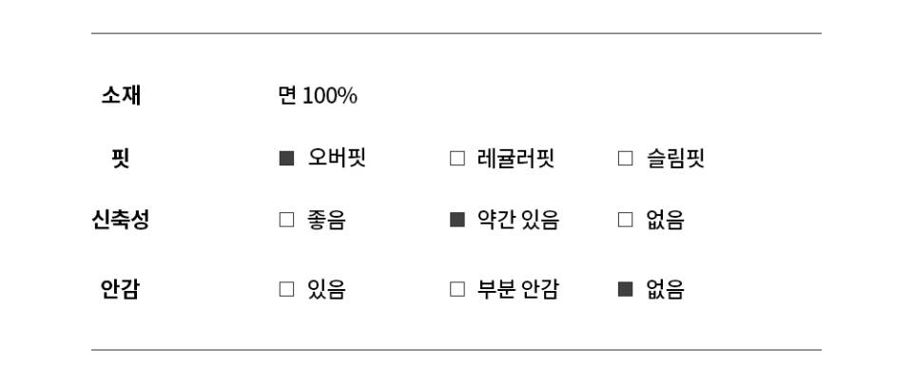Click the 부분 안감 option text
Image resolution: width=913 pixels, height=387 pixels.
(518, 289)
